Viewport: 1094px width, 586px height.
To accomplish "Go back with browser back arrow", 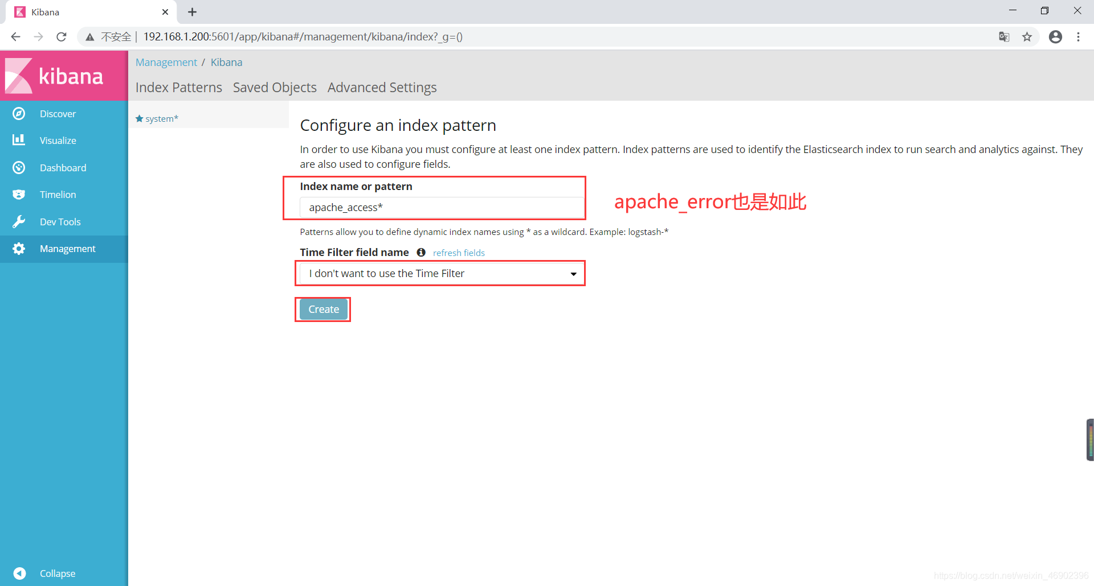I will [15, 37].
